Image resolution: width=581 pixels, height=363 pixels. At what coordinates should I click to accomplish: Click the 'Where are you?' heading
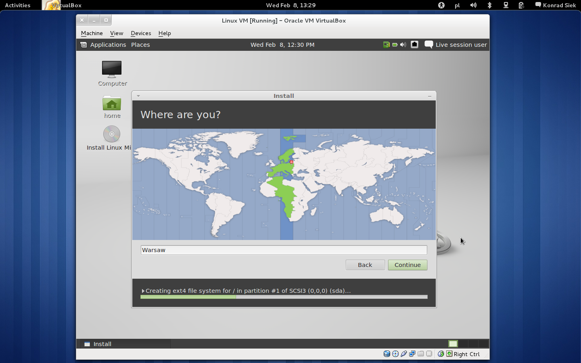(180, 115)
